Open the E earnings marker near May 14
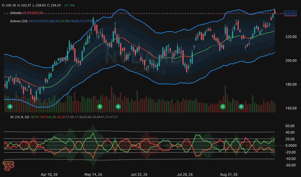Viewport: 301px width, 177px height. (99, 107)
